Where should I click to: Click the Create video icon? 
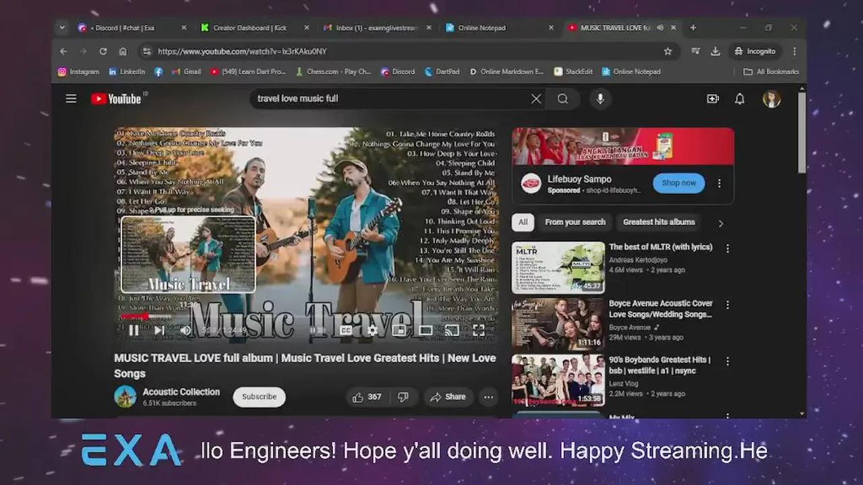(713, 99)
